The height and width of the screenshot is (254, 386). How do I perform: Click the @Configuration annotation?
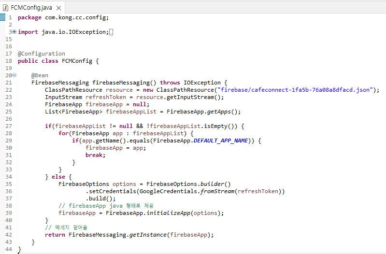click(x=42, y=54)
